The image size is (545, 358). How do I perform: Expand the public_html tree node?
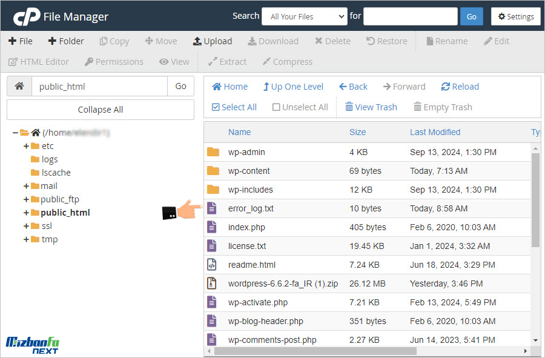[26, 213]
